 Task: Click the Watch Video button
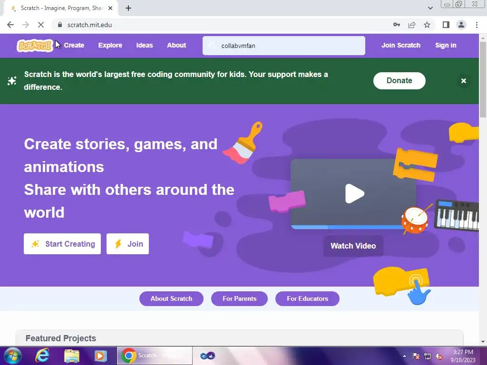pos(353,246)
